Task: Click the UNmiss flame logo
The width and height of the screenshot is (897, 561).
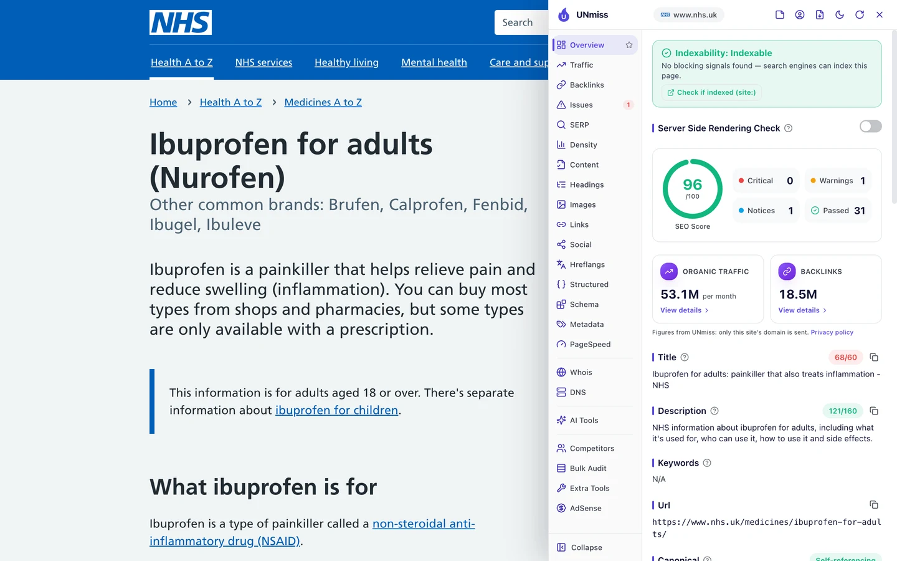Action: [564, 15]
